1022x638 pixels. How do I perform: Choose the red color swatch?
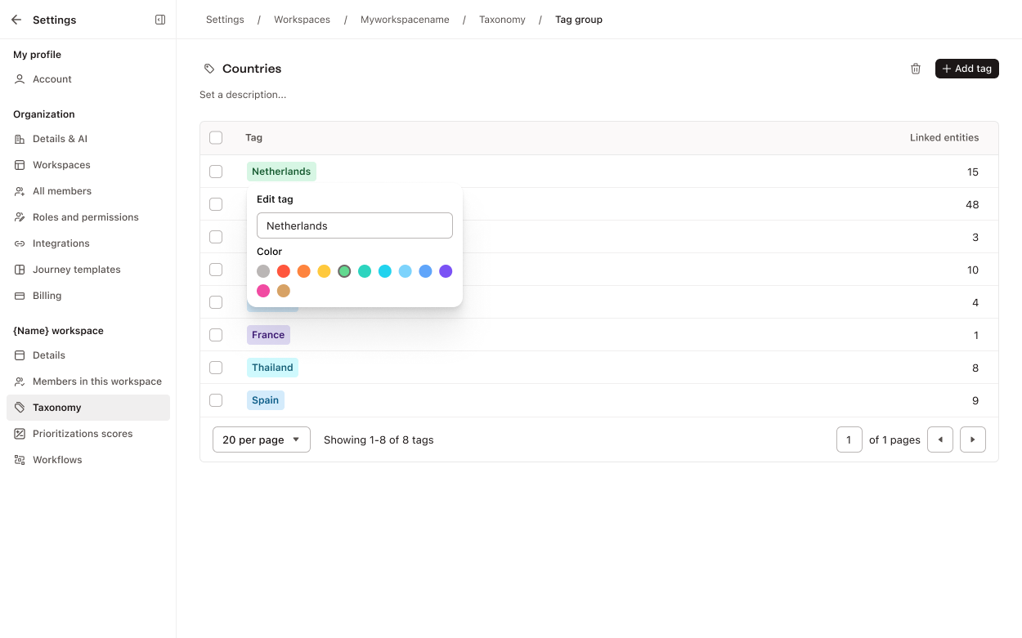point(284,271)
